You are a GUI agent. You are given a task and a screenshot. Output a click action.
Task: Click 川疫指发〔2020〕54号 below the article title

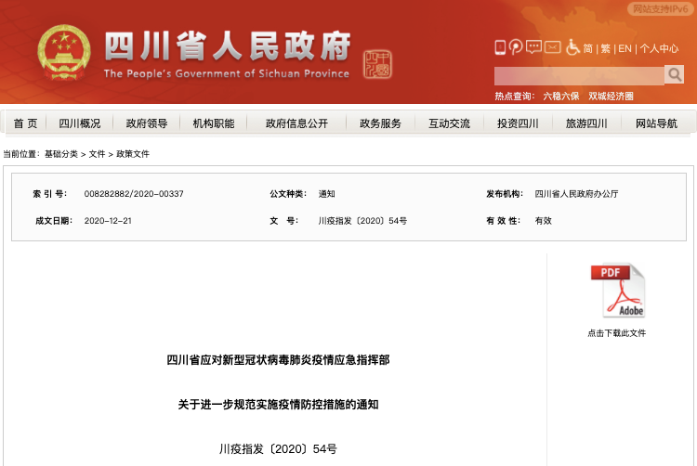(x=278, y=449)
